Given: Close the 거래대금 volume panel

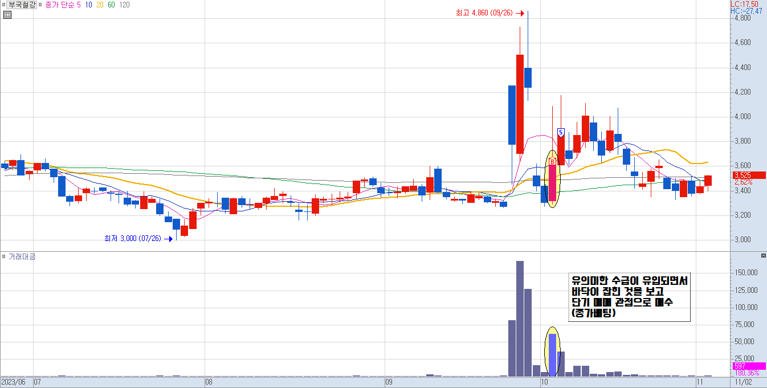Looking at the screenshot, I should click(764, 255).
